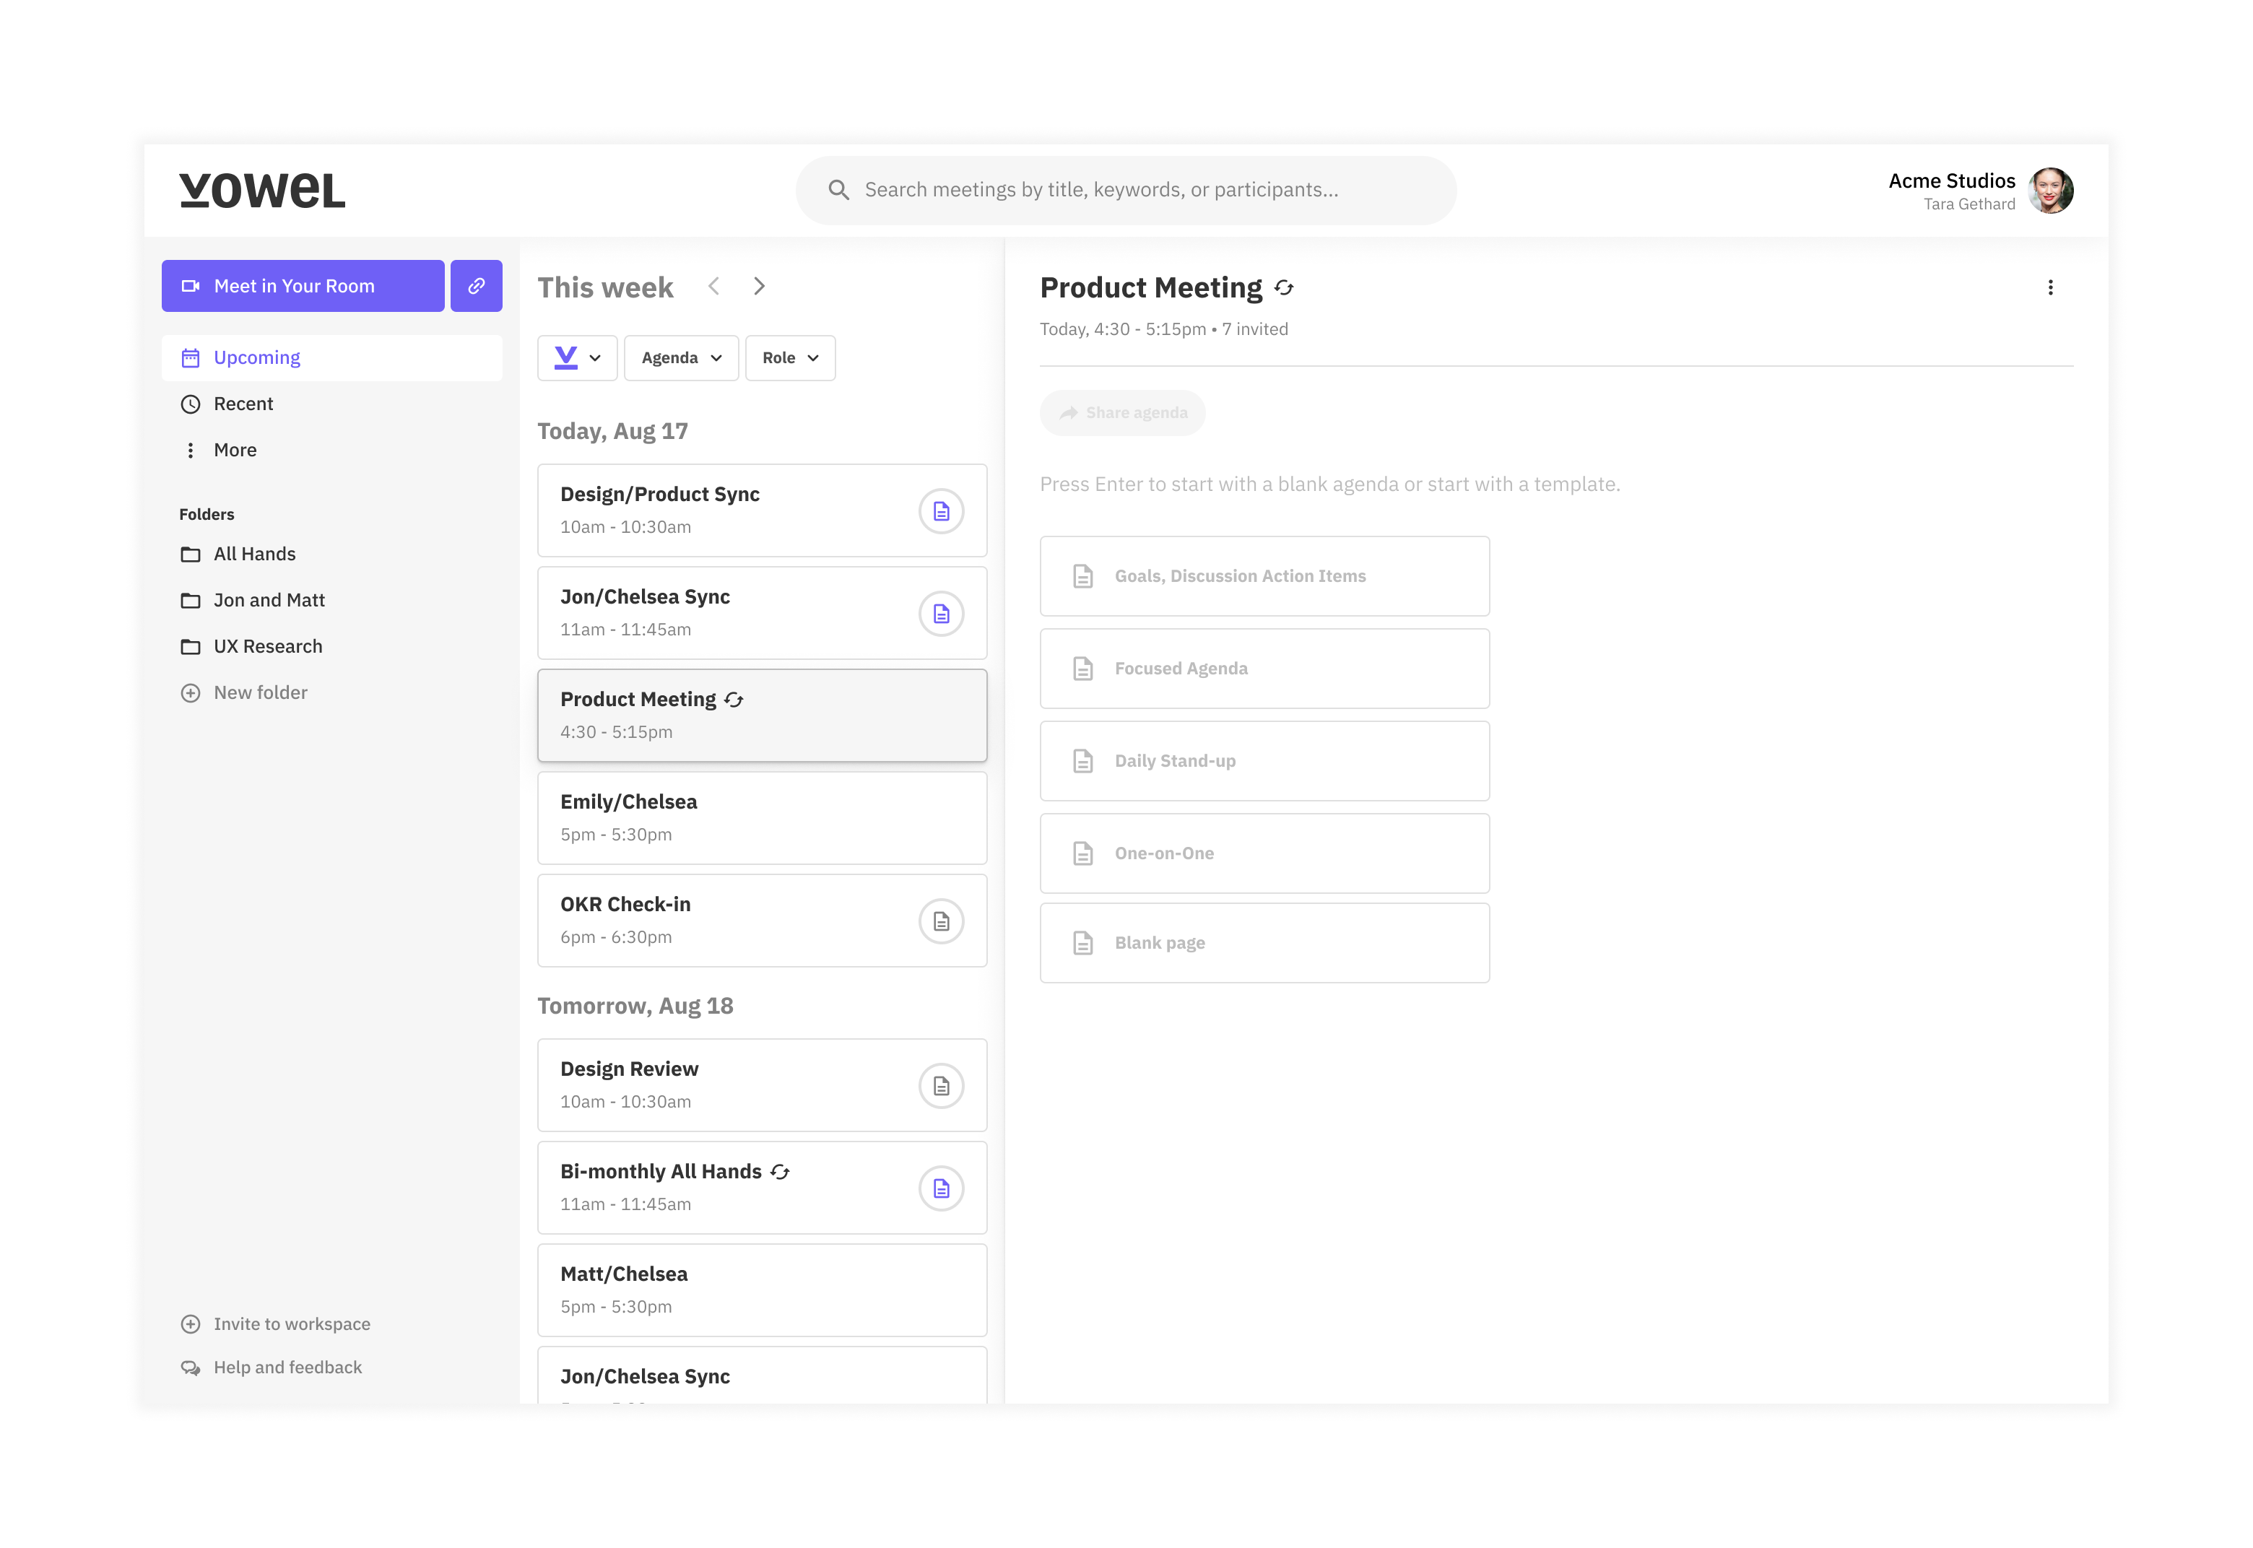The image size is (2253, 1548).
Task: Select Product Meeting card in list
Action: (763, 716)
